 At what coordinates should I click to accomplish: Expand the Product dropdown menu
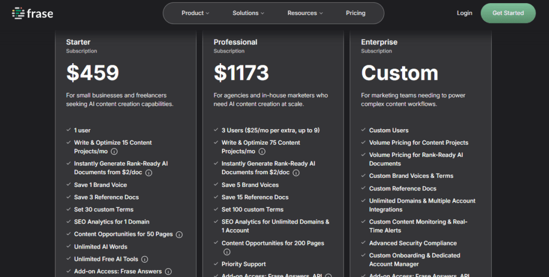[195, 13]
